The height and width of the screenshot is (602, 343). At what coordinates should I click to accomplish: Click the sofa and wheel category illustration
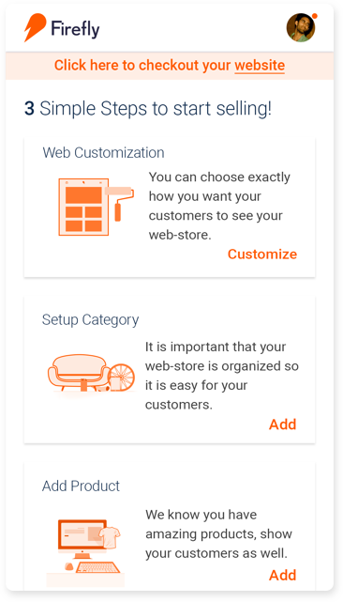tap(91, 373)
